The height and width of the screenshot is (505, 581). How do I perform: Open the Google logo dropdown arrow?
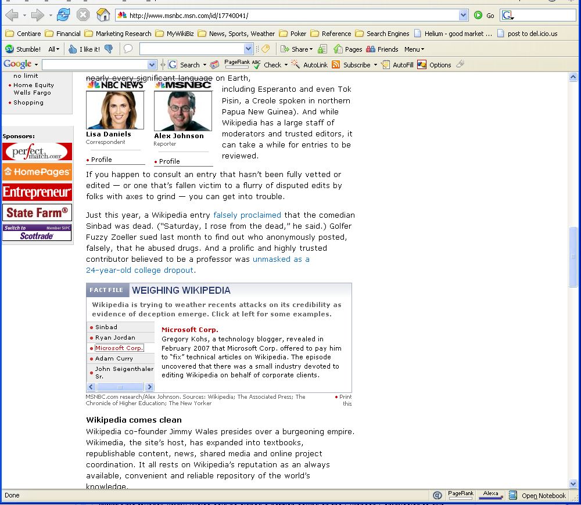[x=36, y=65]
